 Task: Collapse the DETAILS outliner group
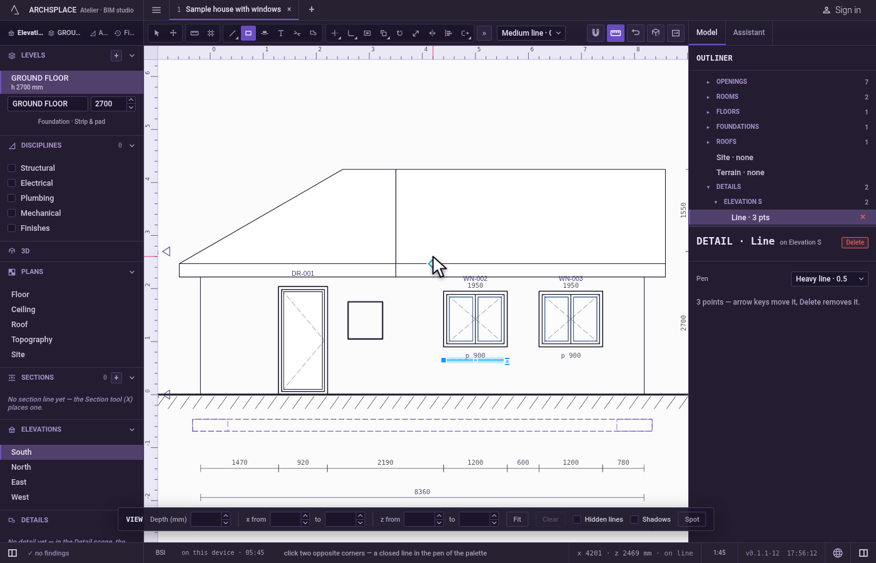pos(708,187)
